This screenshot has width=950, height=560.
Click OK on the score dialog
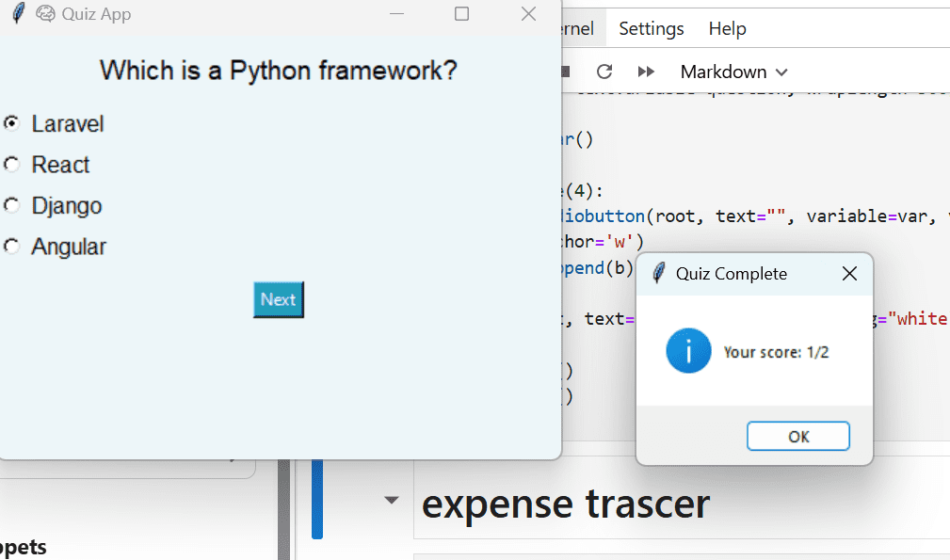click(x=797, y=437)
